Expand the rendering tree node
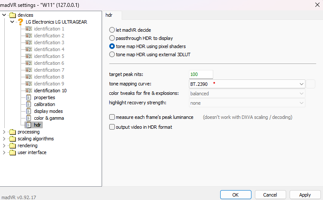The height and width of the screenshot is (200, 323). [x=4, y=145]
